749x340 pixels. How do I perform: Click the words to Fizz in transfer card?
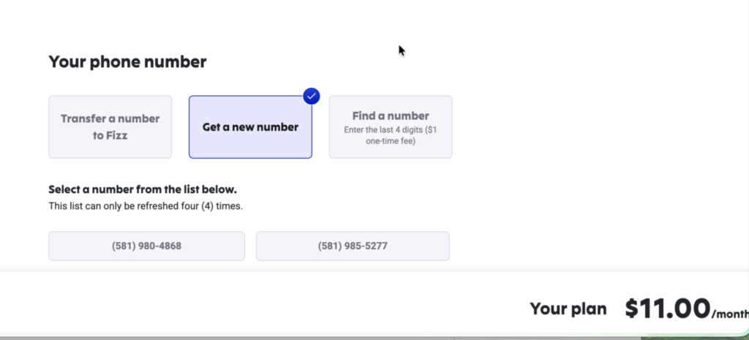point(109,135)
